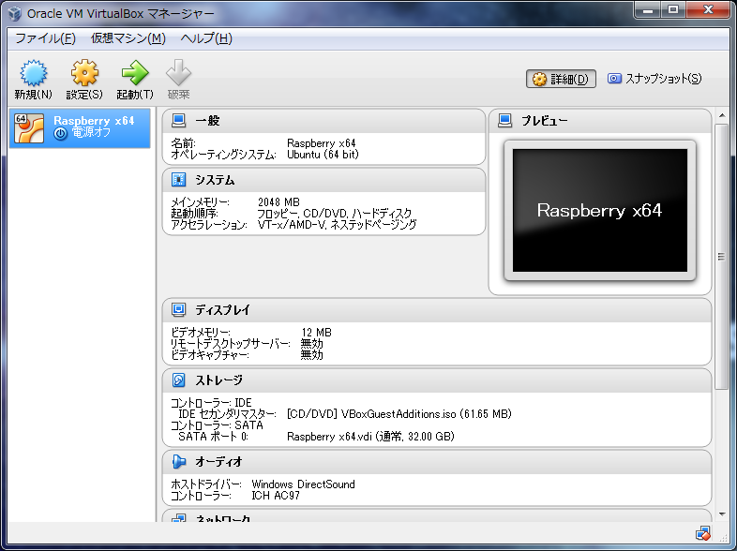The image size is (737, 551).
Task: Click the ディスプレイ section icon
Action: (179, 310)
